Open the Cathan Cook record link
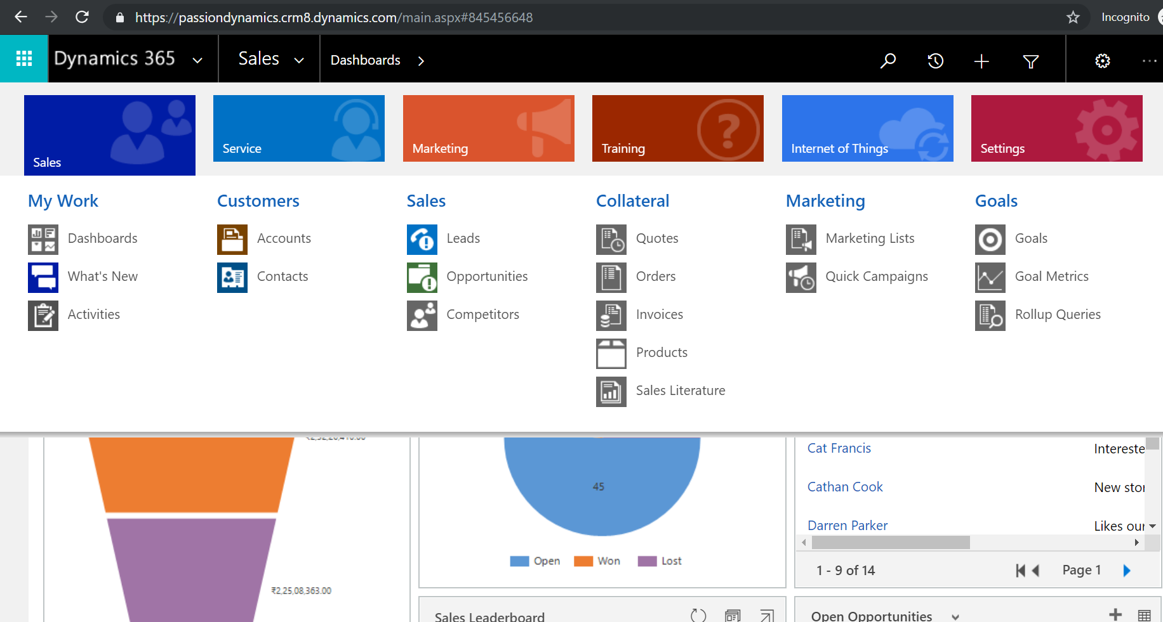This screenshot has height=622, width=1163. 845,487
